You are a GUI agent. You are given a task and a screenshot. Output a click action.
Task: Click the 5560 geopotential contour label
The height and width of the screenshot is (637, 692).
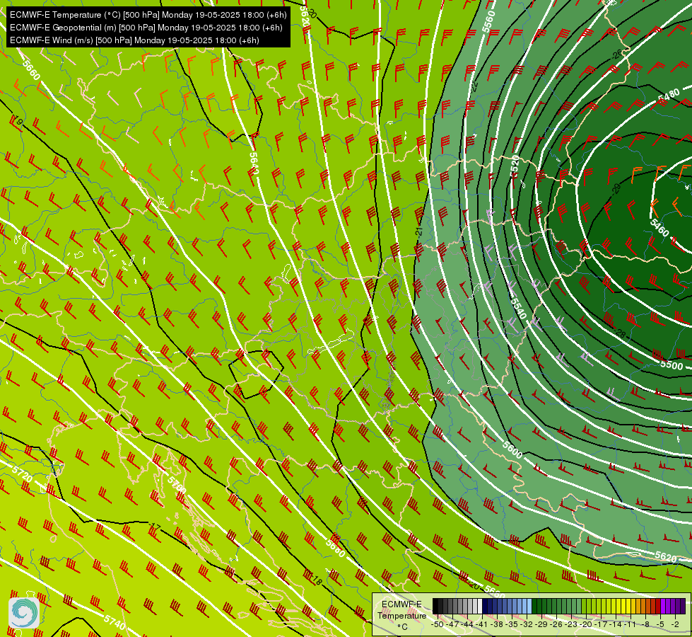[488, 21]
